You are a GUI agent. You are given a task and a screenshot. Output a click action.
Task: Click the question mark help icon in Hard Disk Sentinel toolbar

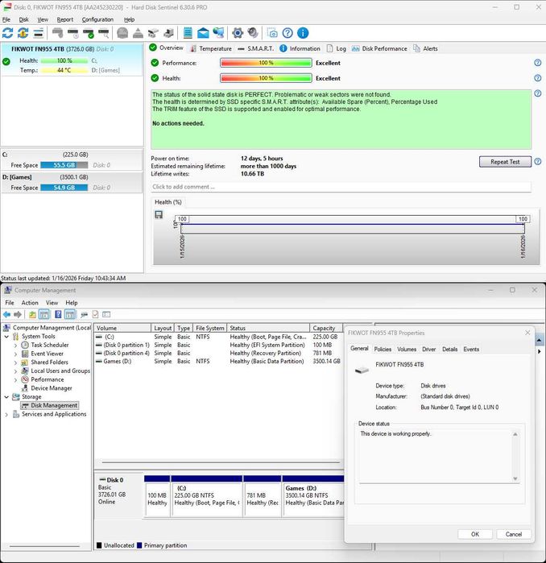(x=287, y=33)
